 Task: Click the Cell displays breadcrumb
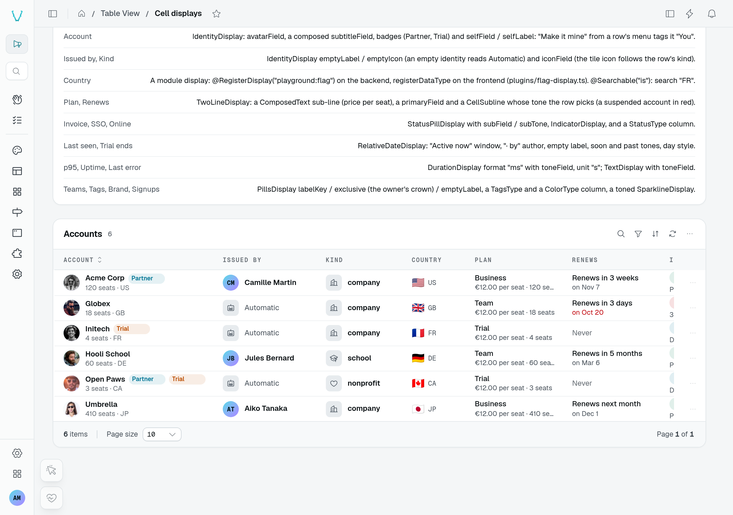pyautogui.click(x=178, y=13)
